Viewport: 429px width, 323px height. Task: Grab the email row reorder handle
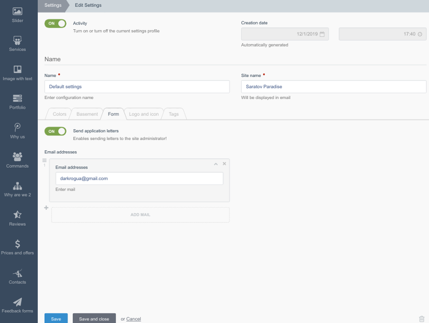point(45,160)
